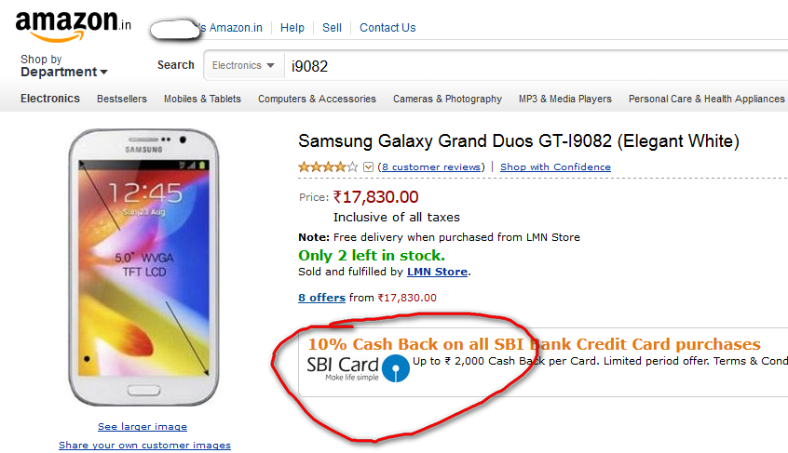Open the LMN Store seller link

pyautogui.click(x=437, y=272)
